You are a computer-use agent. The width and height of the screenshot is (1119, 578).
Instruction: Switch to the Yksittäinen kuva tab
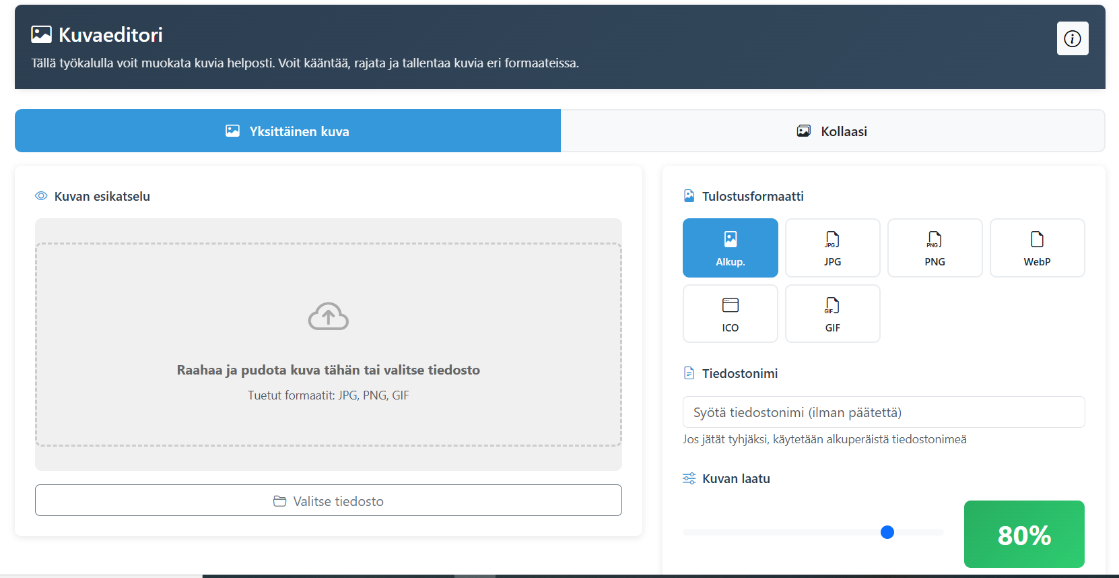(x=287, y=131)
